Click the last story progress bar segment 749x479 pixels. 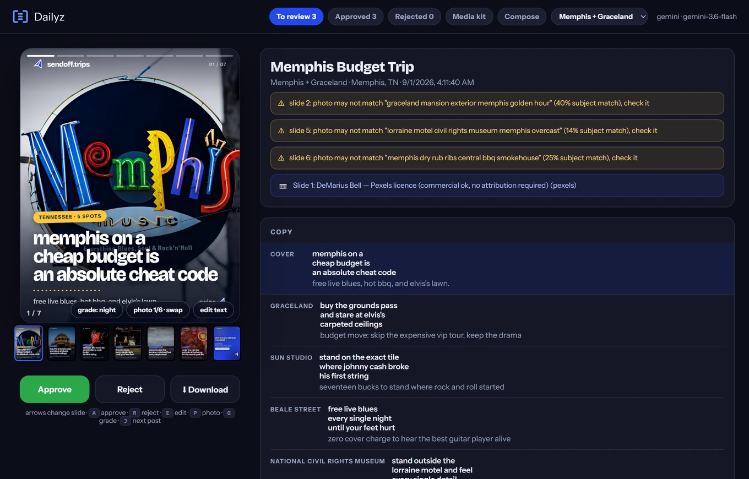click(219, 56)
